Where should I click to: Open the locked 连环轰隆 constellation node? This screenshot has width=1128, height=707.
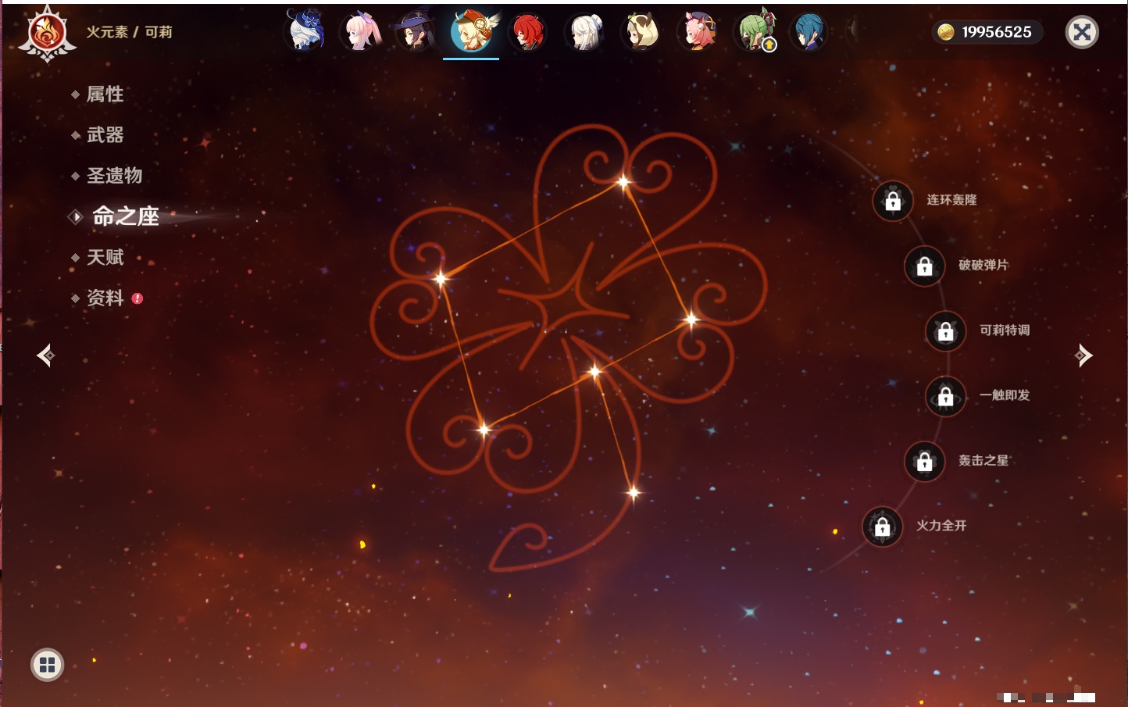(893, 201)
